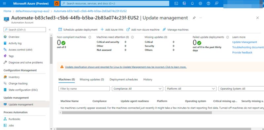Switch to Machines (0) tab
The width and height of the screenshot is (264, 130).
point(67,79)
